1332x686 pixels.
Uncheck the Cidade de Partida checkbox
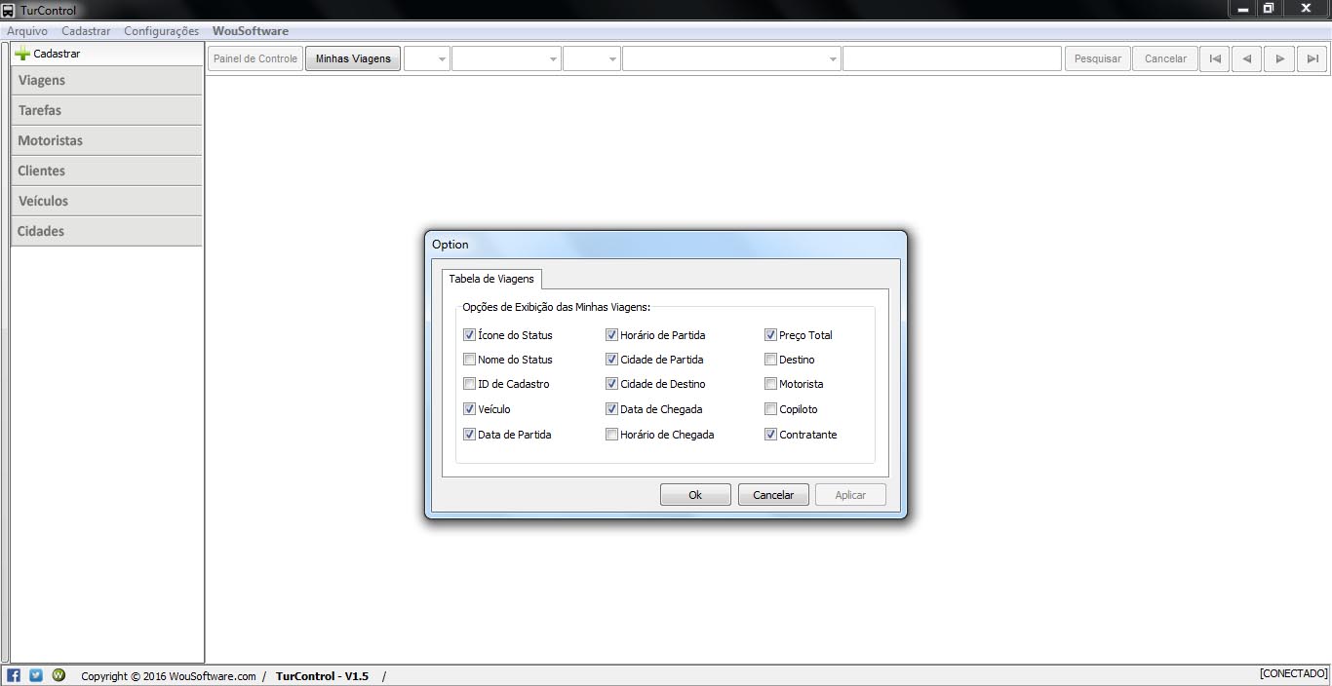pyautogui.click(x=611, y=359)
